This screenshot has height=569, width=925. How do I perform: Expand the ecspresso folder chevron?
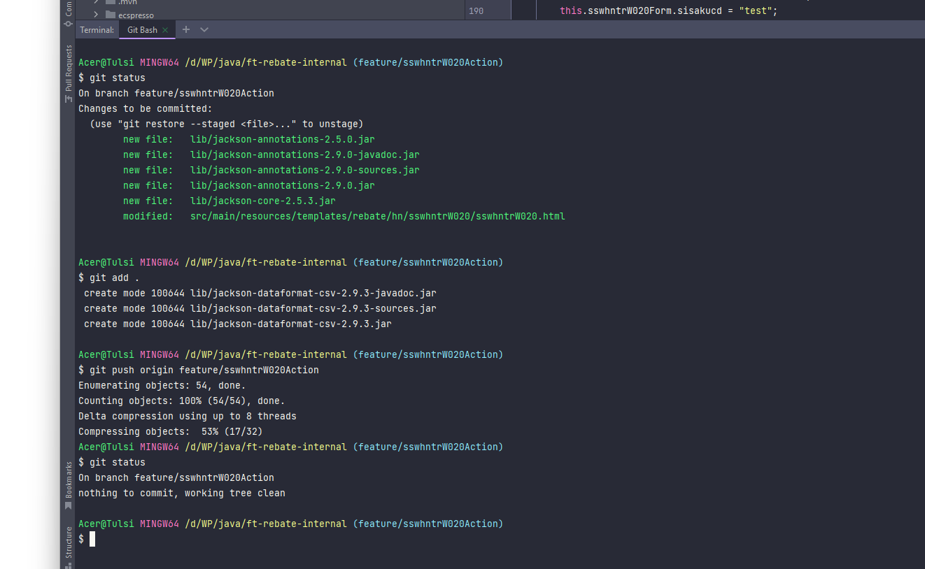tap(96, 15)
